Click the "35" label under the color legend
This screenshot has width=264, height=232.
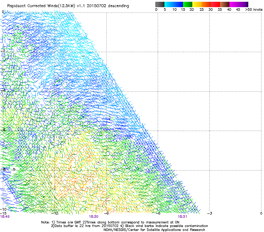pos(220,10)
